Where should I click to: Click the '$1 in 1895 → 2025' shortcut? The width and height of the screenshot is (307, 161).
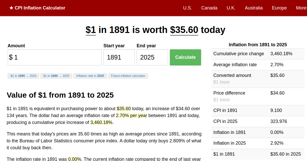[23, 76]
